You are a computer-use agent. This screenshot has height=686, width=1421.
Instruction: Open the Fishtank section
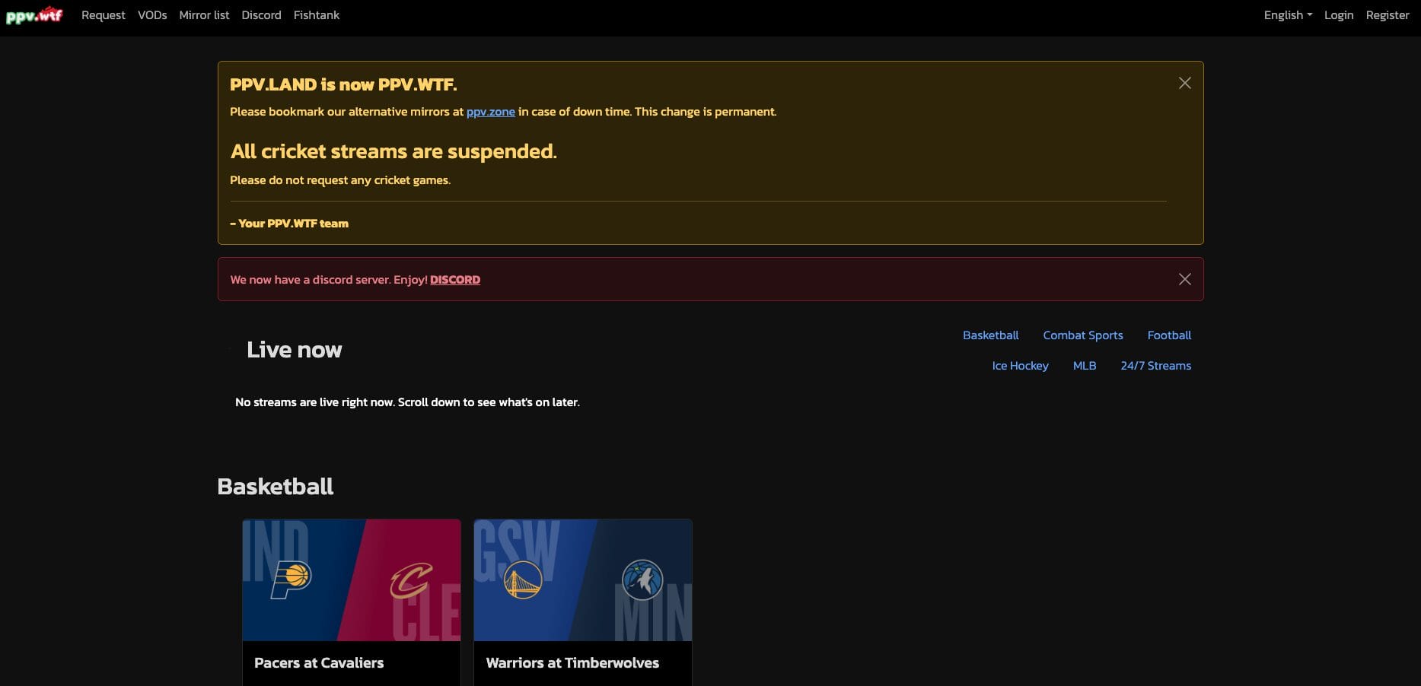[x=316, y=14]
